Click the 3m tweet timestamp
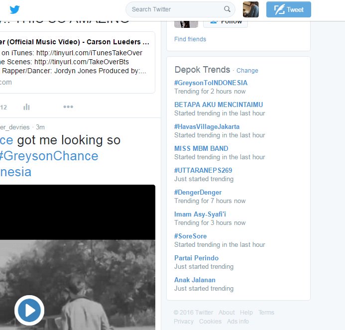Screen dimensions: 345x330 [40, 127]
